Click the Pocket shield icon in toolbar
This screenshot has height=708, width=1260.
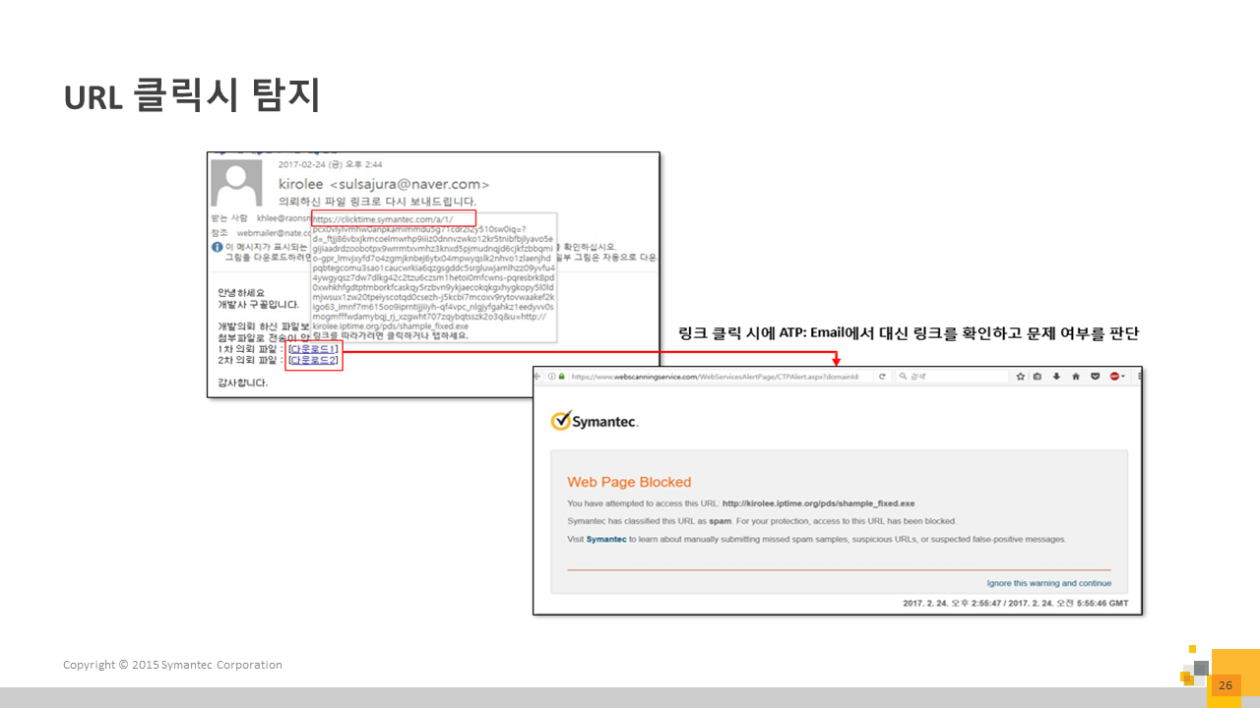click(1096, 376)
